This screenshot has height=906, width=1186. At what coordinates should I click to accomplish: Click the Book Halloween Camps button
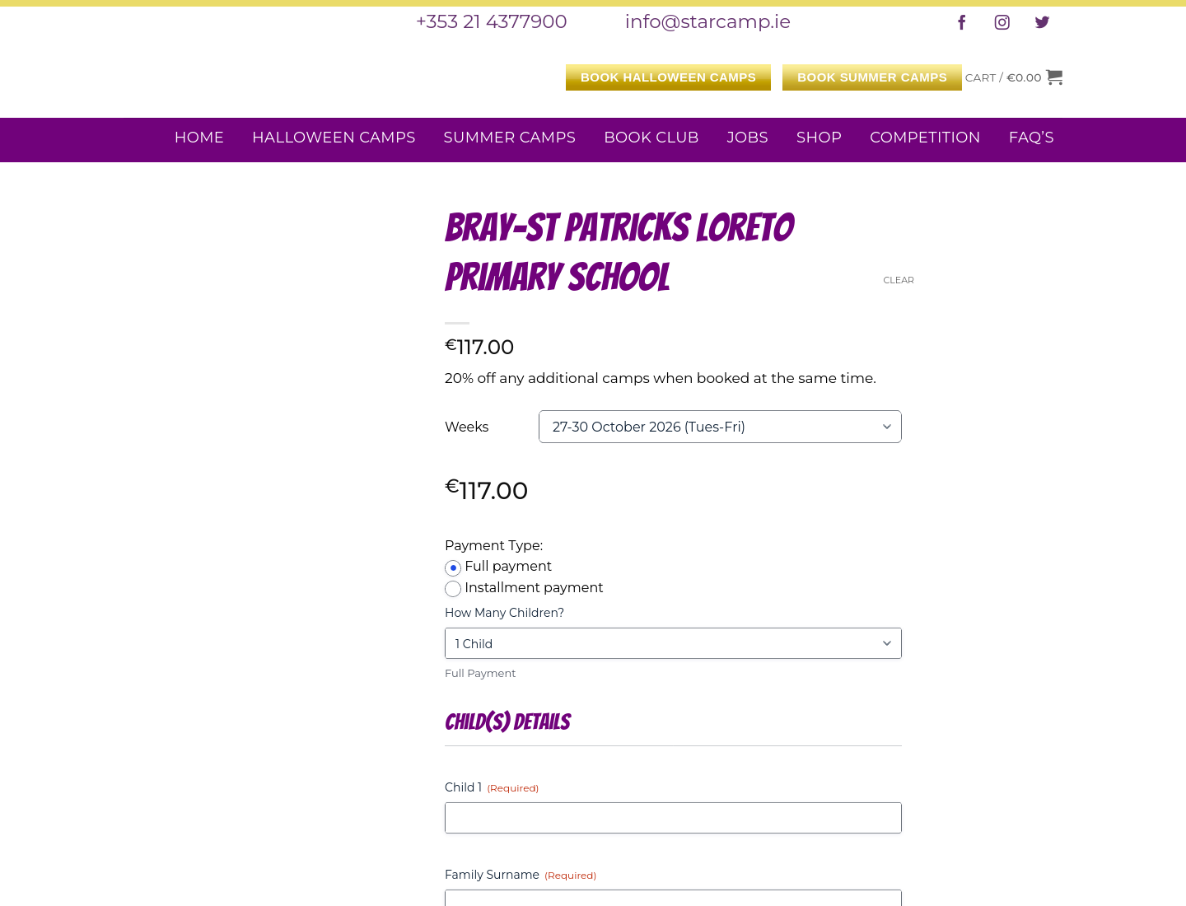(668, 77)
